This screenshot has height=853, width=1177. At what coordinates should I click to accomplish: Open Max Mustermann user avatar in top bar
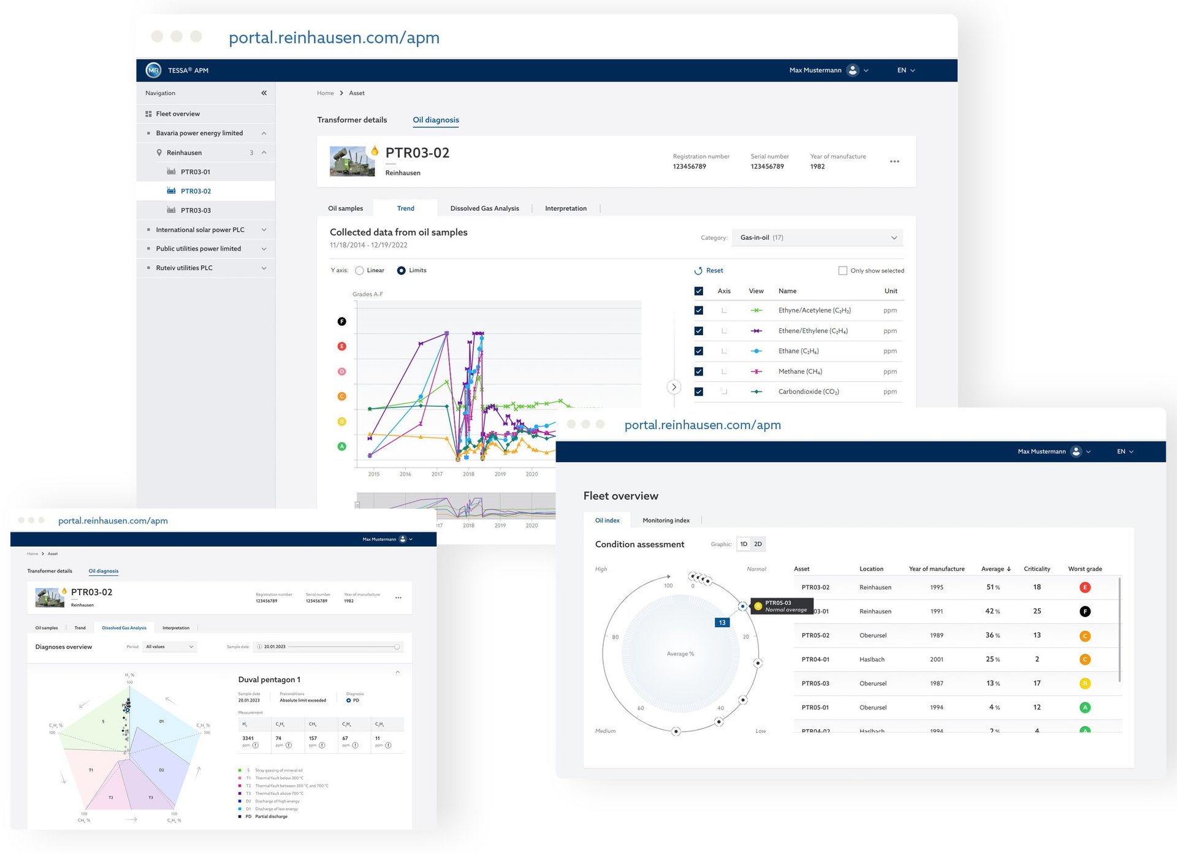coord(852,70)
